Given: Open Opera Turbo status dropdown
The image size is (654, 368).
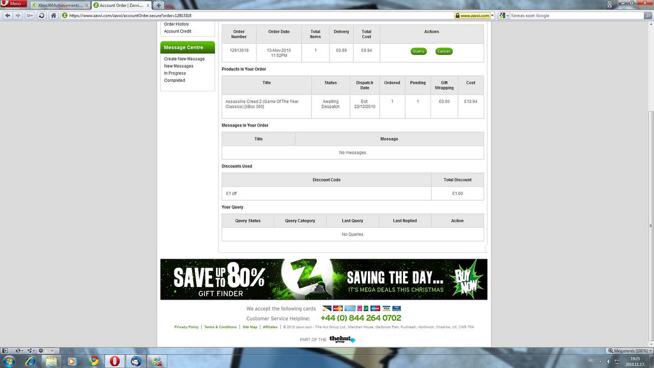Looking at the screenshot, I should pos(45,351).
